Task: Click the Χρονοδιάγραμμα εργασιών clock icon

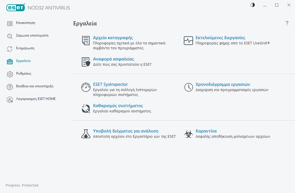Action: point(188,87)
